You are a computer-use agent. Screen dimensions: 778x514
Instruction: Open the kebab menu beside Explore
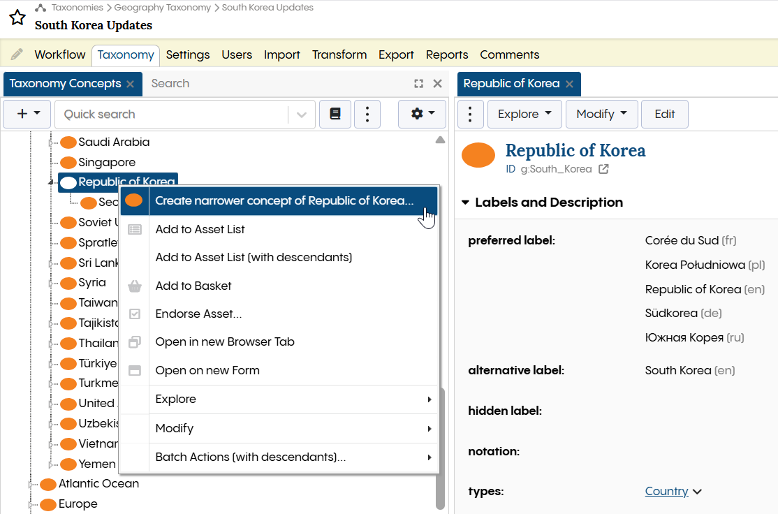click(470, 114)
